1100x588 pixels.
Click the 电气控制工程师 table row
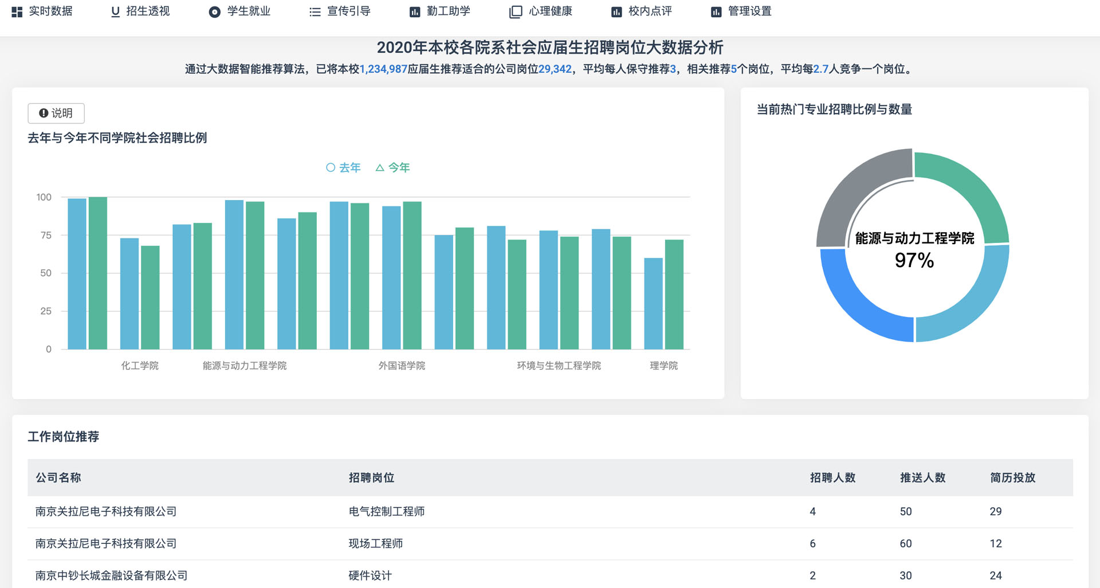(387, 511)
